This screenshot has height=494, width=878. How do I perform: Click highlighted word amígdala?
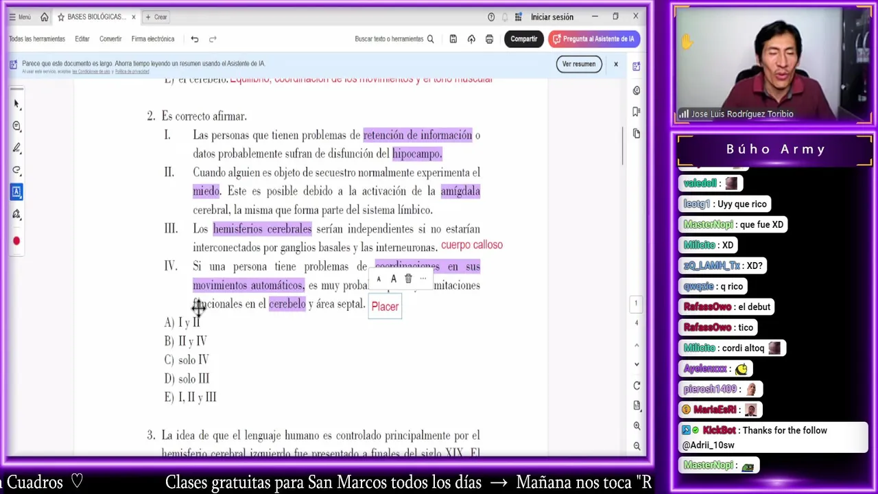[460, 191]
